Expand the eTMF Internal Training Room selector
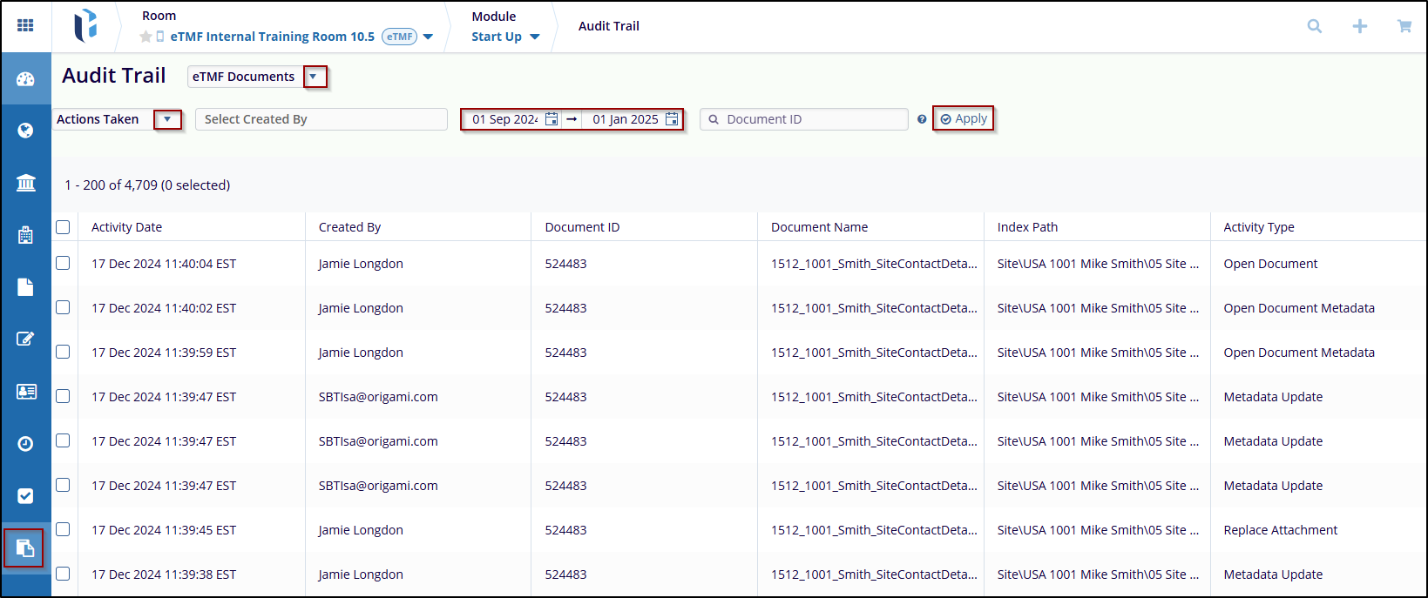This screenshot has height=598, width=1428. coord(428,37)
